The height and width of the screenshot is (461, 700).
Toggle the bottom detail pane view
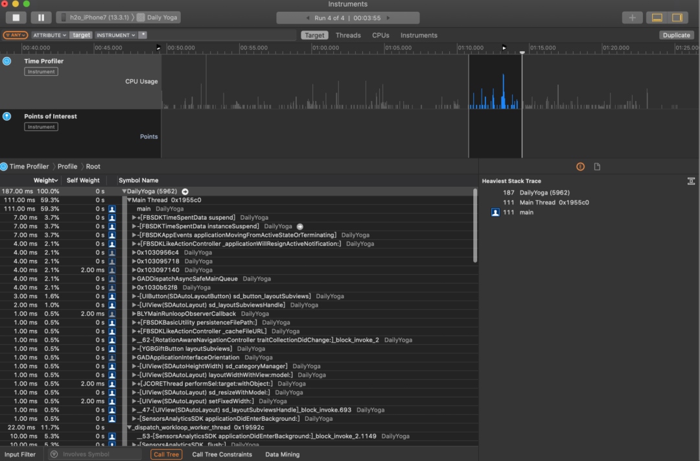(x=657, y=18)
